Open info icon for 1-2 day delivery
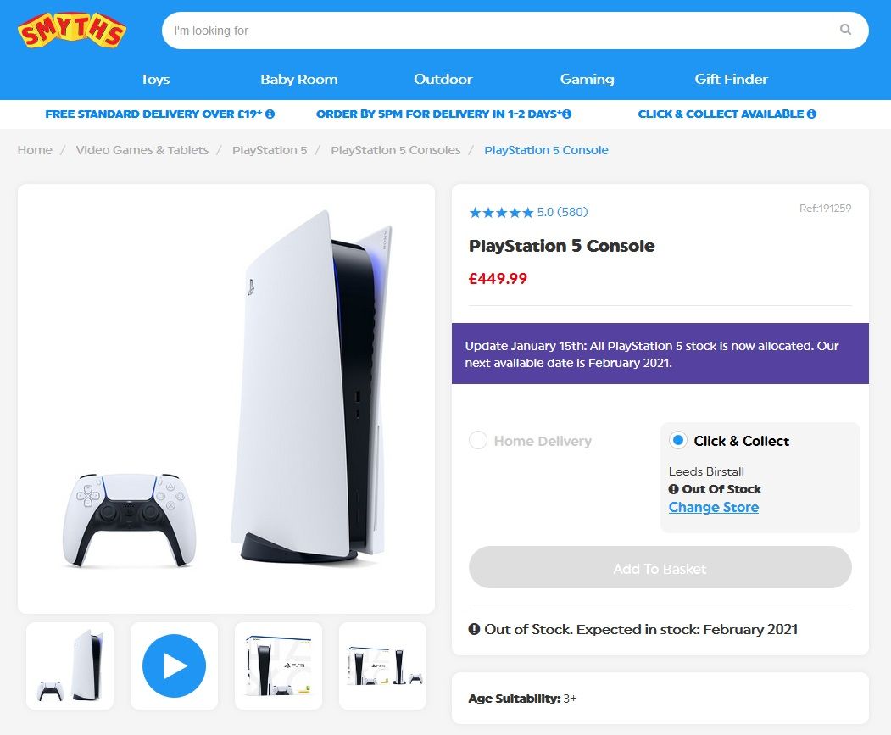The width and height of the screenshot is (891, 735). pos(566,114)
